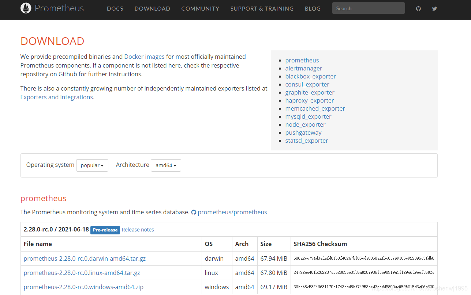Screen dimensions: 471x295
Task: Select the linux row SHA256 checksum
Action: point(364,272)
